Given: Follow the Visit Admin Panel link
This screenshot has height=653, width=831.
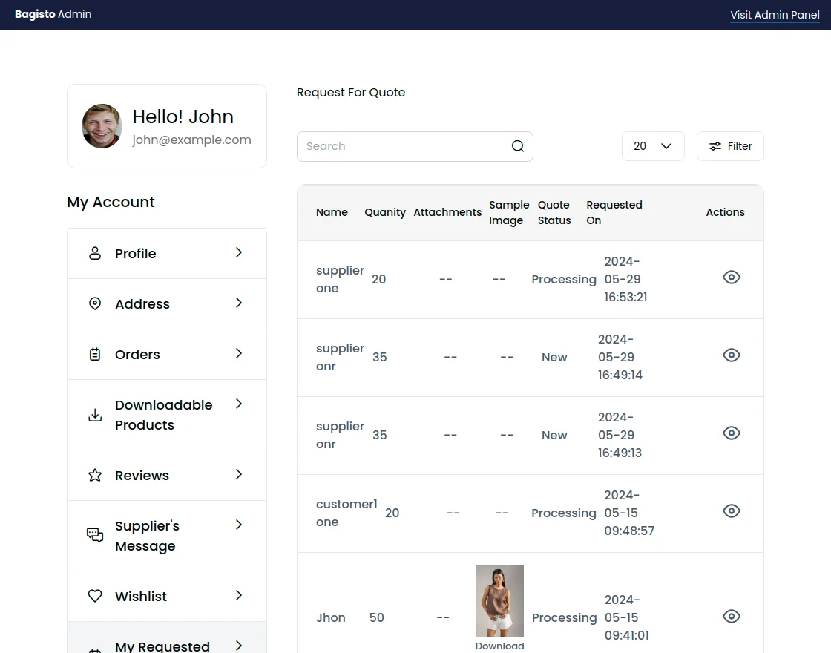Looking at the screenshot, I should point(775,15).
